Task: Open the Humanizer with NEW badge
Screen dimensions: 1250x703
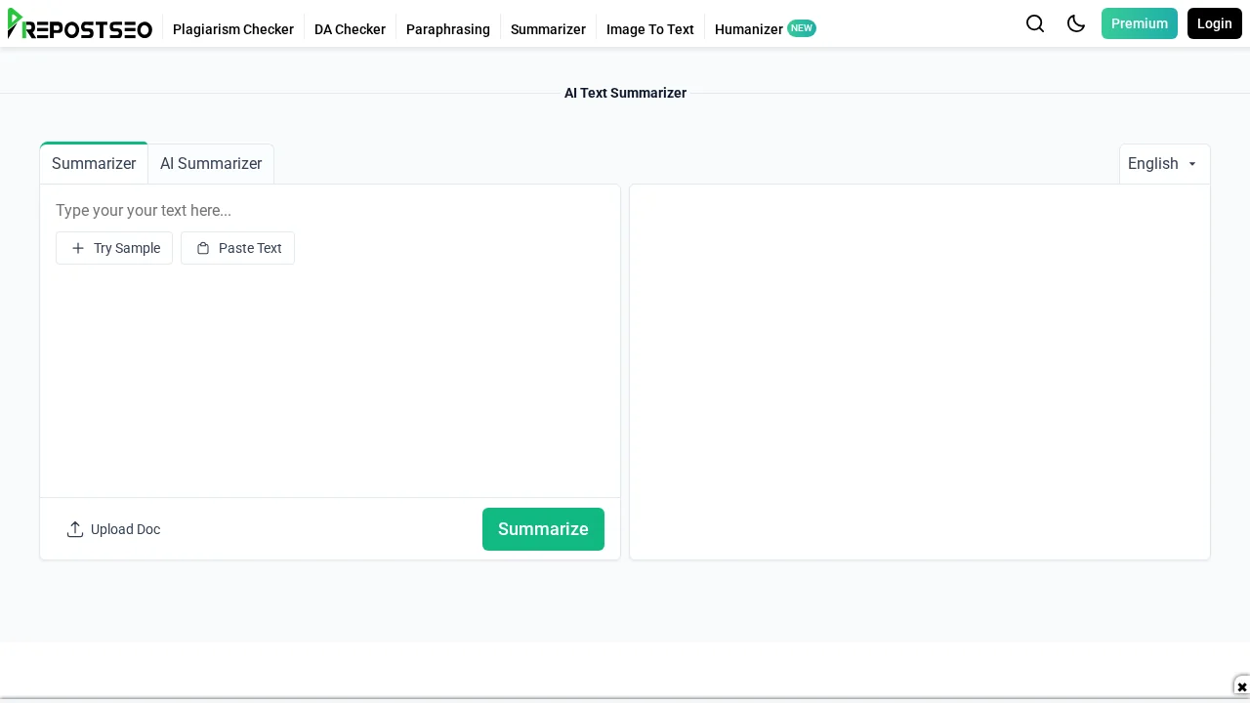Action: [x=748, y=29]
